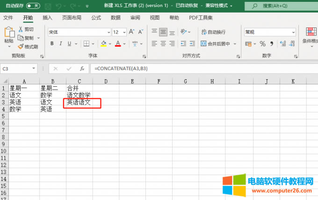The height and width of the screenshot is (200, 318).
Task: Click the Insert Function fx icon
Action: pyautogui.click(x=82, y=69)
